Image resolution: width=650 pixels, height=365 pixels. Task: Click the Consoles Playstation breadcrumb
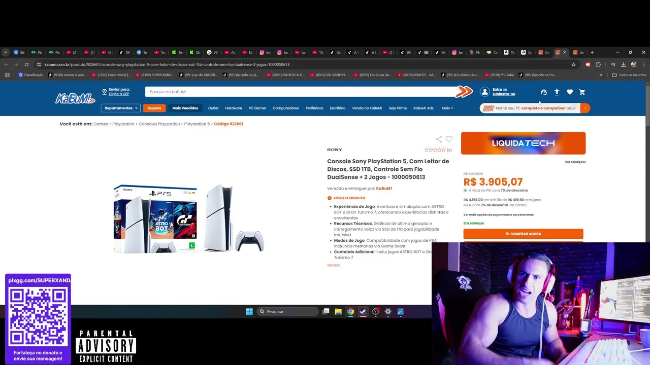pos(159,124)
